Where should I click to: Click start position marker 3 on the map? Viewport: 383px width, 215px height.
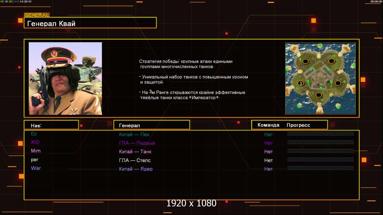tap(301, 83)
